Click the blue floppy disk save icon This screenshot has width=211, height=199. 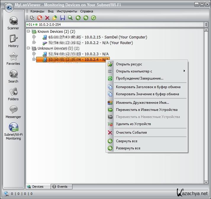pyautogui.click(x=62, y=18)
